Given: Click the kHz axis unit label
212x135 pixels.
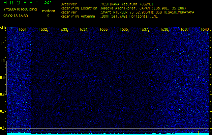Looking at the screenshot, I should (3, 27).
